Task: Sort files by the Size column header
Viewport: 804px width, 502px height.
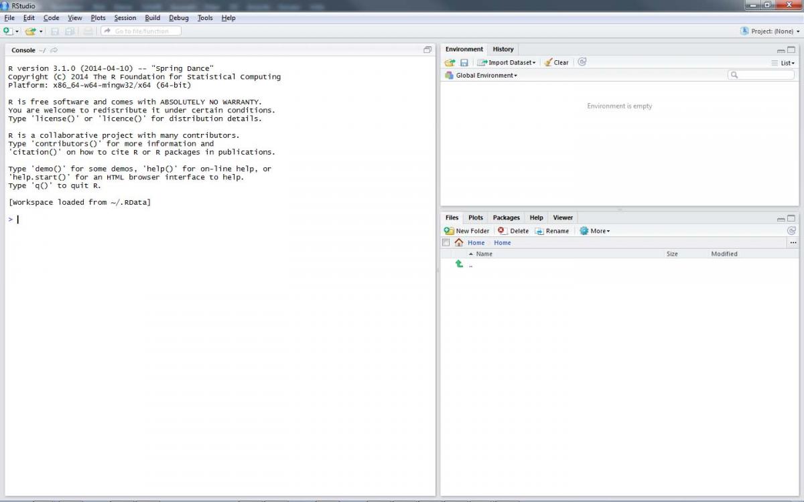Action: coord(672,254)
